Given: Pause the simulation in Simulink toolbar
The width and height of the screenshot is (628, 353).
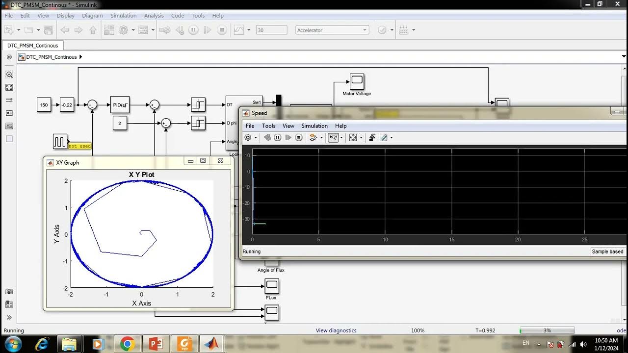Looking at the screenshot, I should (x=193, y=30).
